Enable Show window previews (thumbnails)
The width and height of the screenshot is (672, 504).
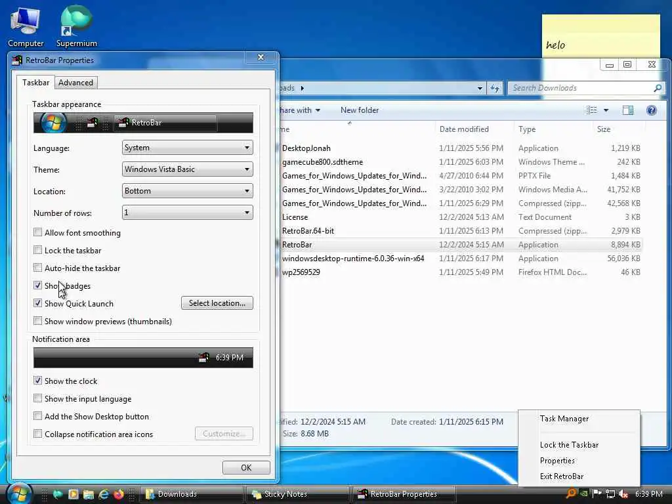click(37, 320)
